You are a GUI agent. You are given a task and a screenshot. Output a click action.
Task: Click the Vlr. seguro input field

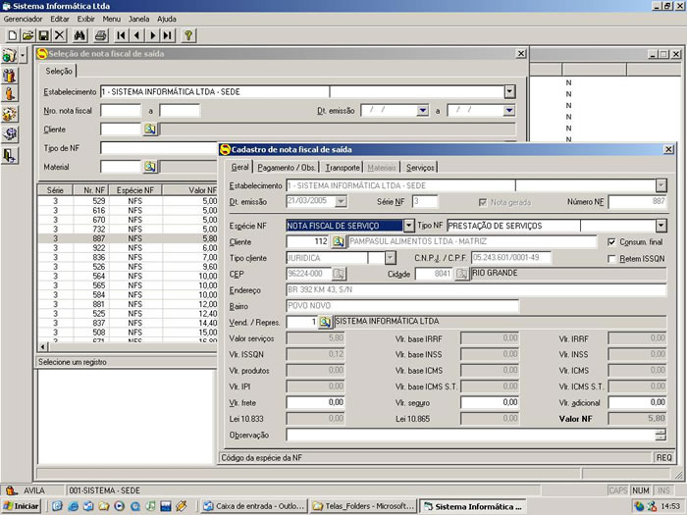(490, 402)
